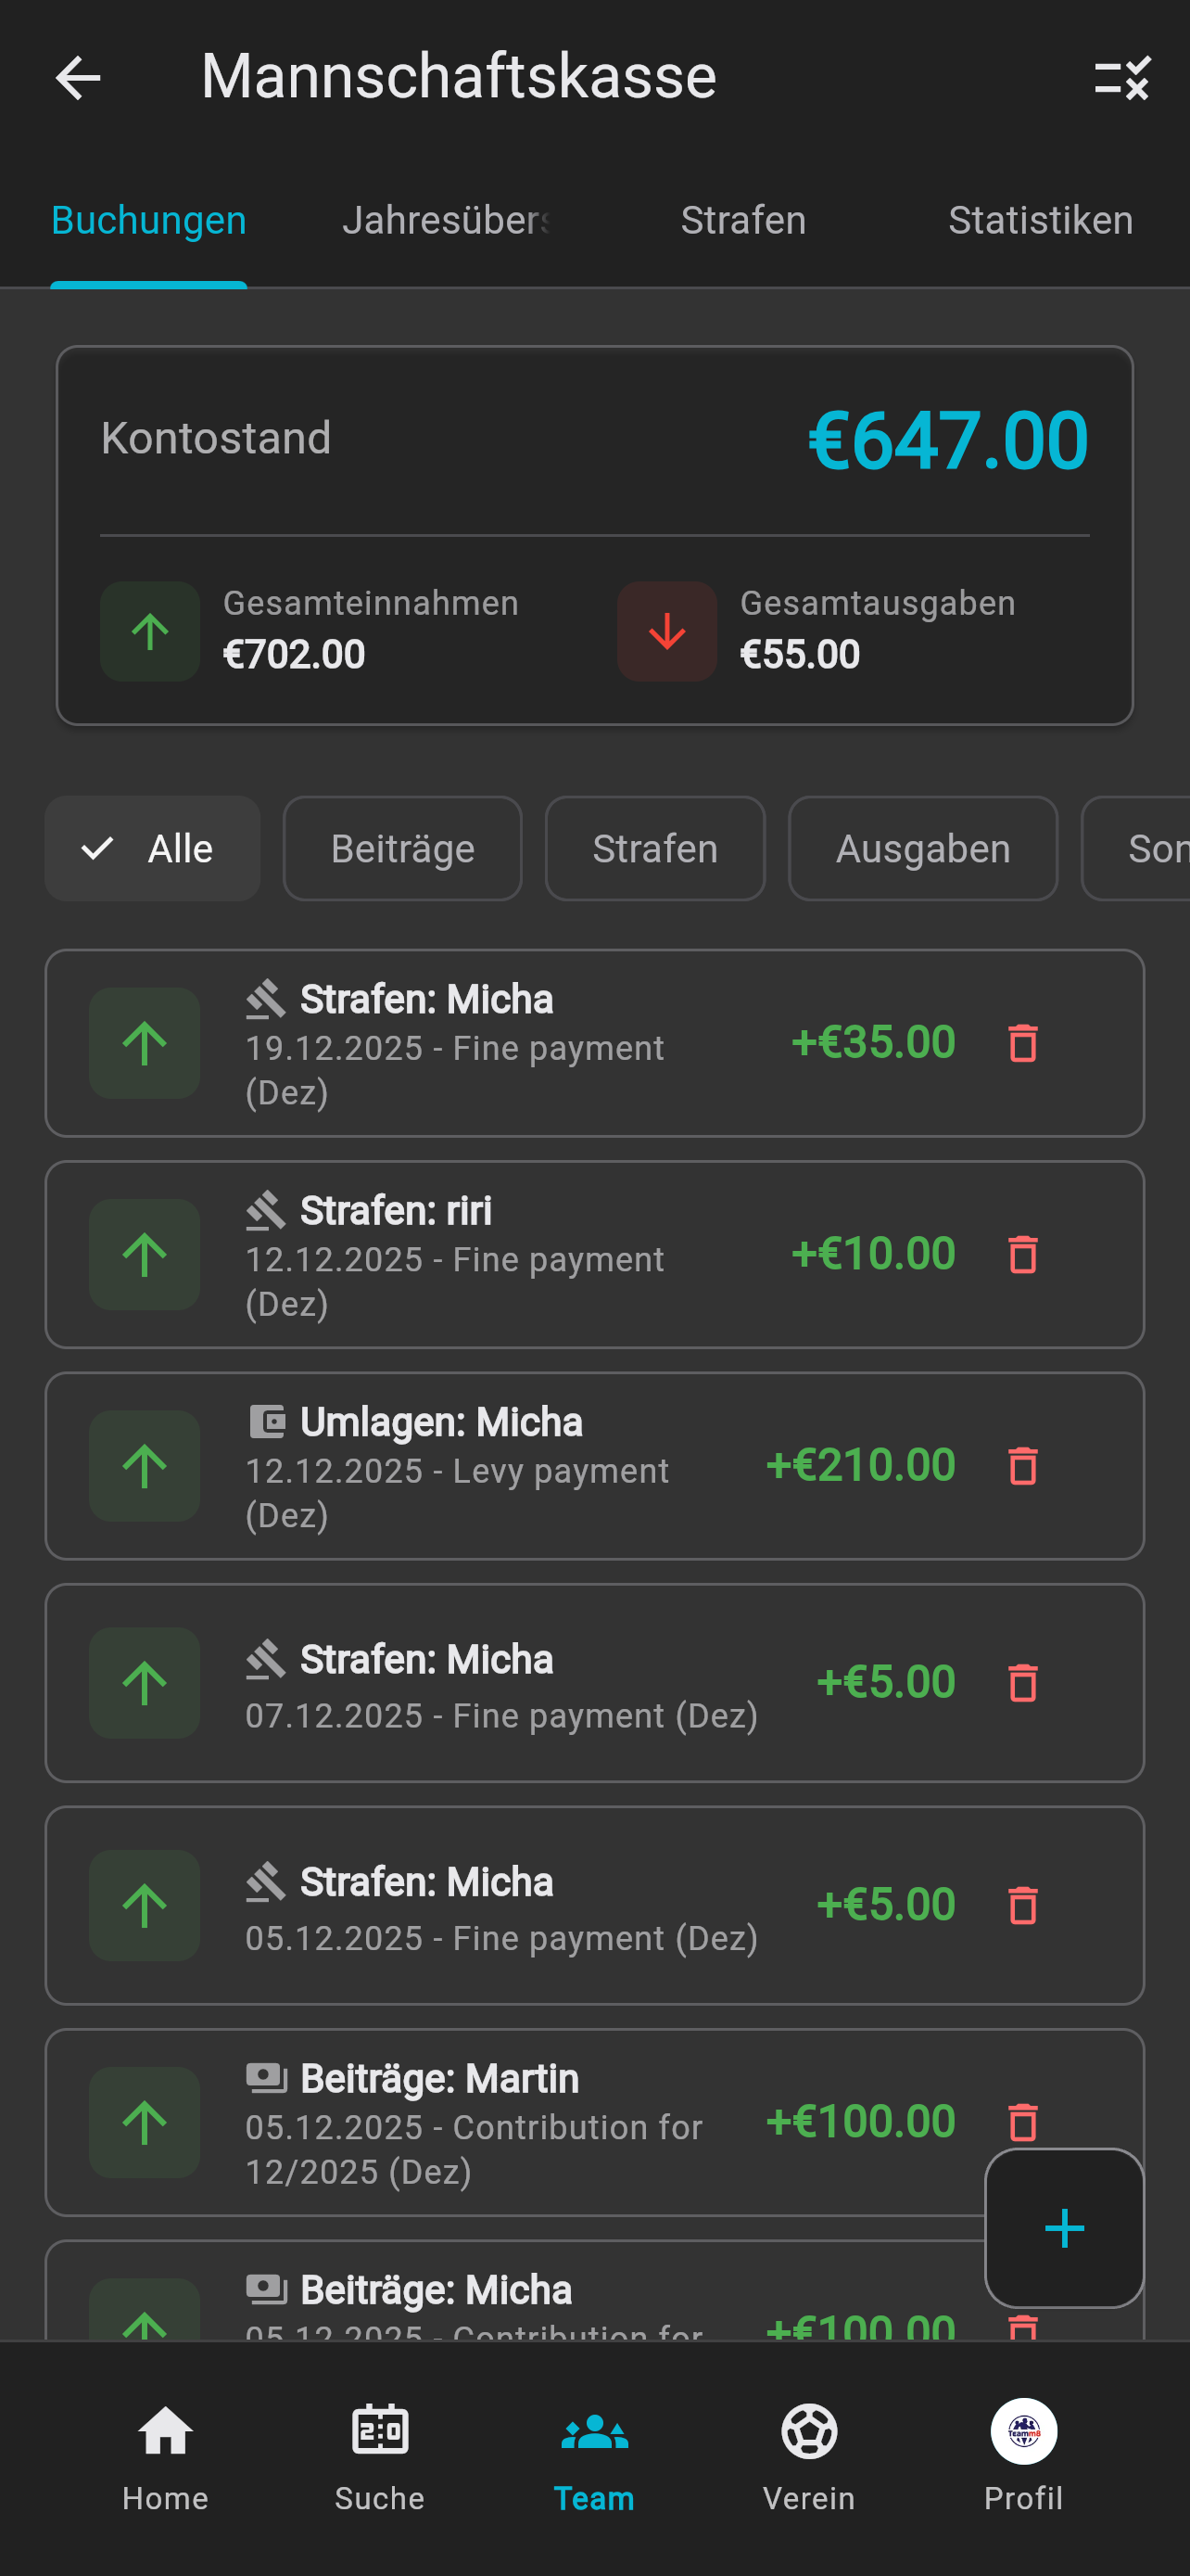This screenshot has height=2576, width=1190.
Task: Go to Verein in bottom navigation
Action: point(808,2456)
